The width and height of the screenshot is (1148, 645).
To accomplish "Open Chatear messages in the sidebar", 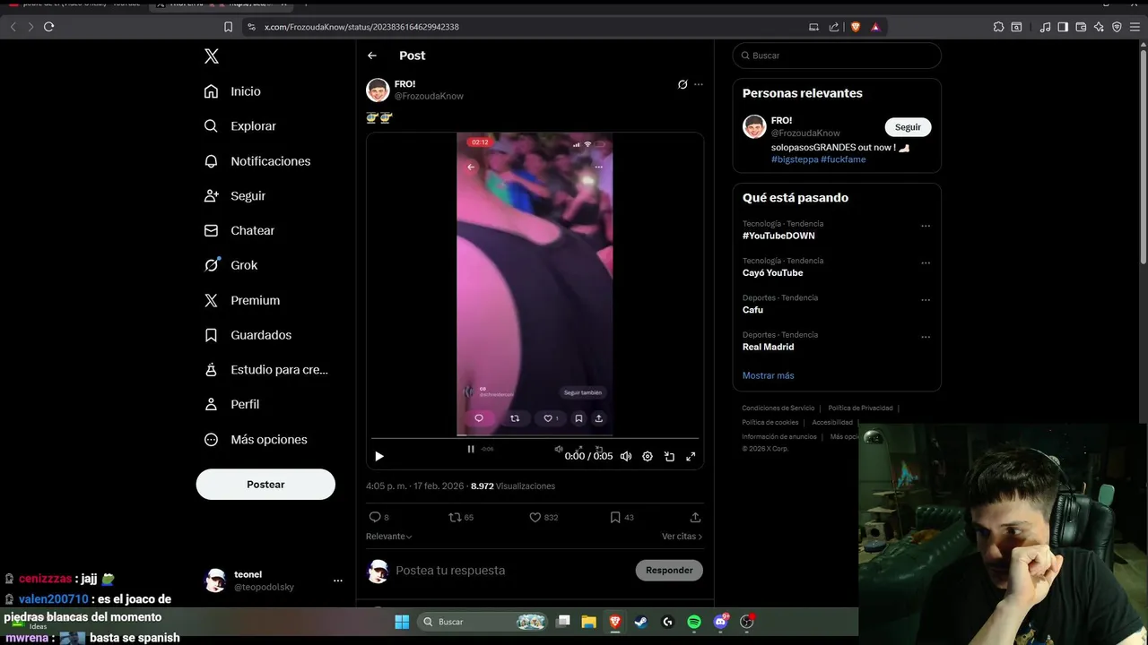I will tap(239, 230).
